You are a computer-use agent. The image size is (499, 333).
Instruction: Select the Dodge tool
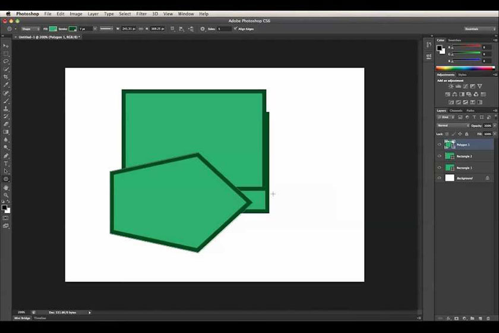pos(6,147)
